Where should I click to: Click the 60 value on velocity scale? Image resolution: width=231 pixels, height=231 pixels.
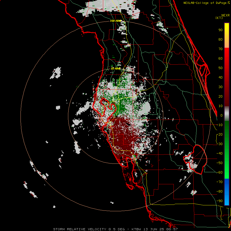click(x=220, y=59)
